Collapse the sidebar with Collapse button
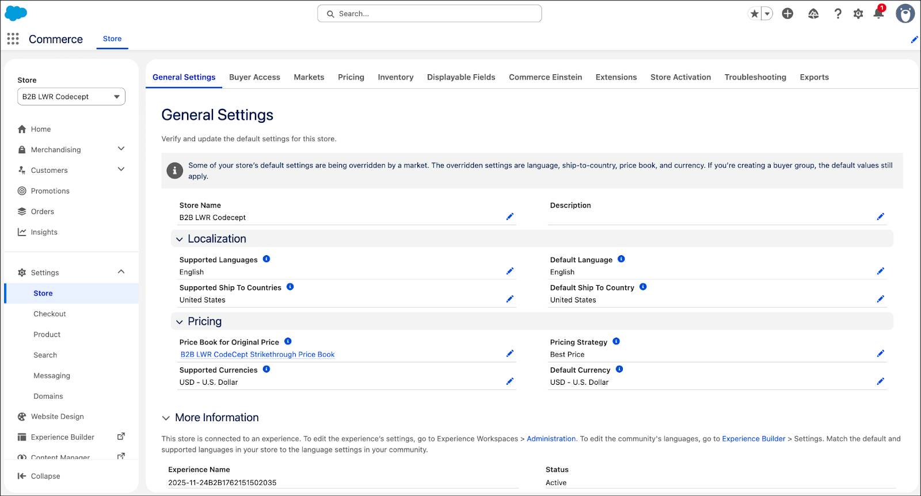 tap(39, 476)
